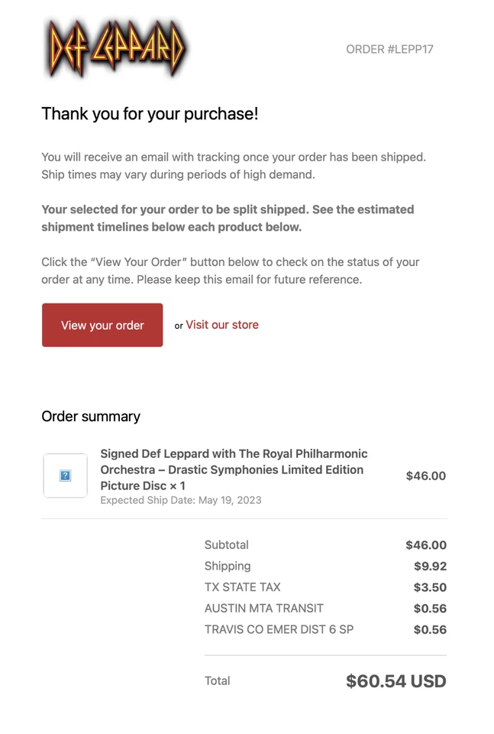494x734 pixels.
Task: Click the $60.54 USD total amount
Action: (x=396, y=681)
